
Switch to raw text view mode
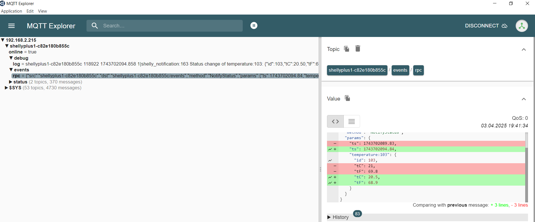tap(352, 121)
